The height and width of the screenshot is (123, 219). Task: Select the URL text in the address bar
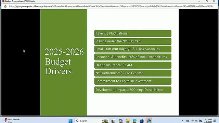[111, 6]
